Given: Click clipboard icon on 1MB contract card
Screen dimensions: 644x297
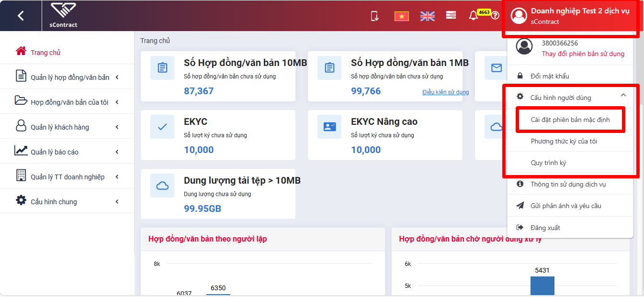Looking at the screenshot, I should pyautogui.click(x=329, y=68).
